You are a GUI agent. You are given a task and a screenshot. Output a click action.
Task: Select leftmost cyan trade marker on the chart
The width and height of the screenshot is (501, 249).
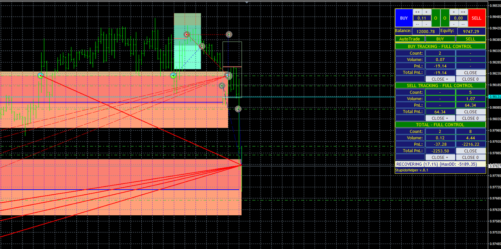[40, 76]
